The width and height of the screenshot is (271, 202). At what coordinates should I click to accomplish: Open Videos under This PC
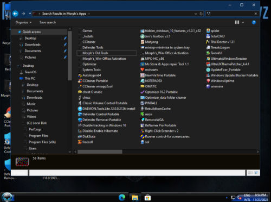(31, 117)
